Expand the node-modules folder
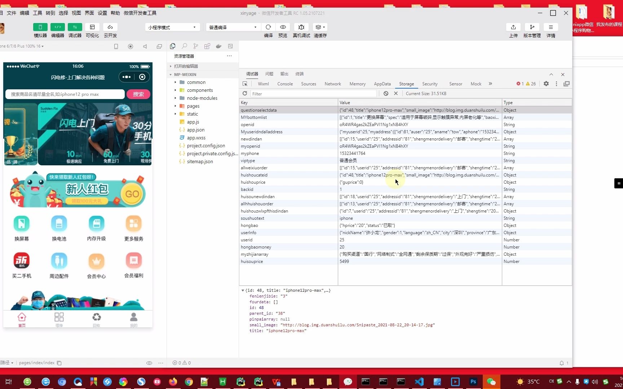623x389 pixels. click(202, 98)
